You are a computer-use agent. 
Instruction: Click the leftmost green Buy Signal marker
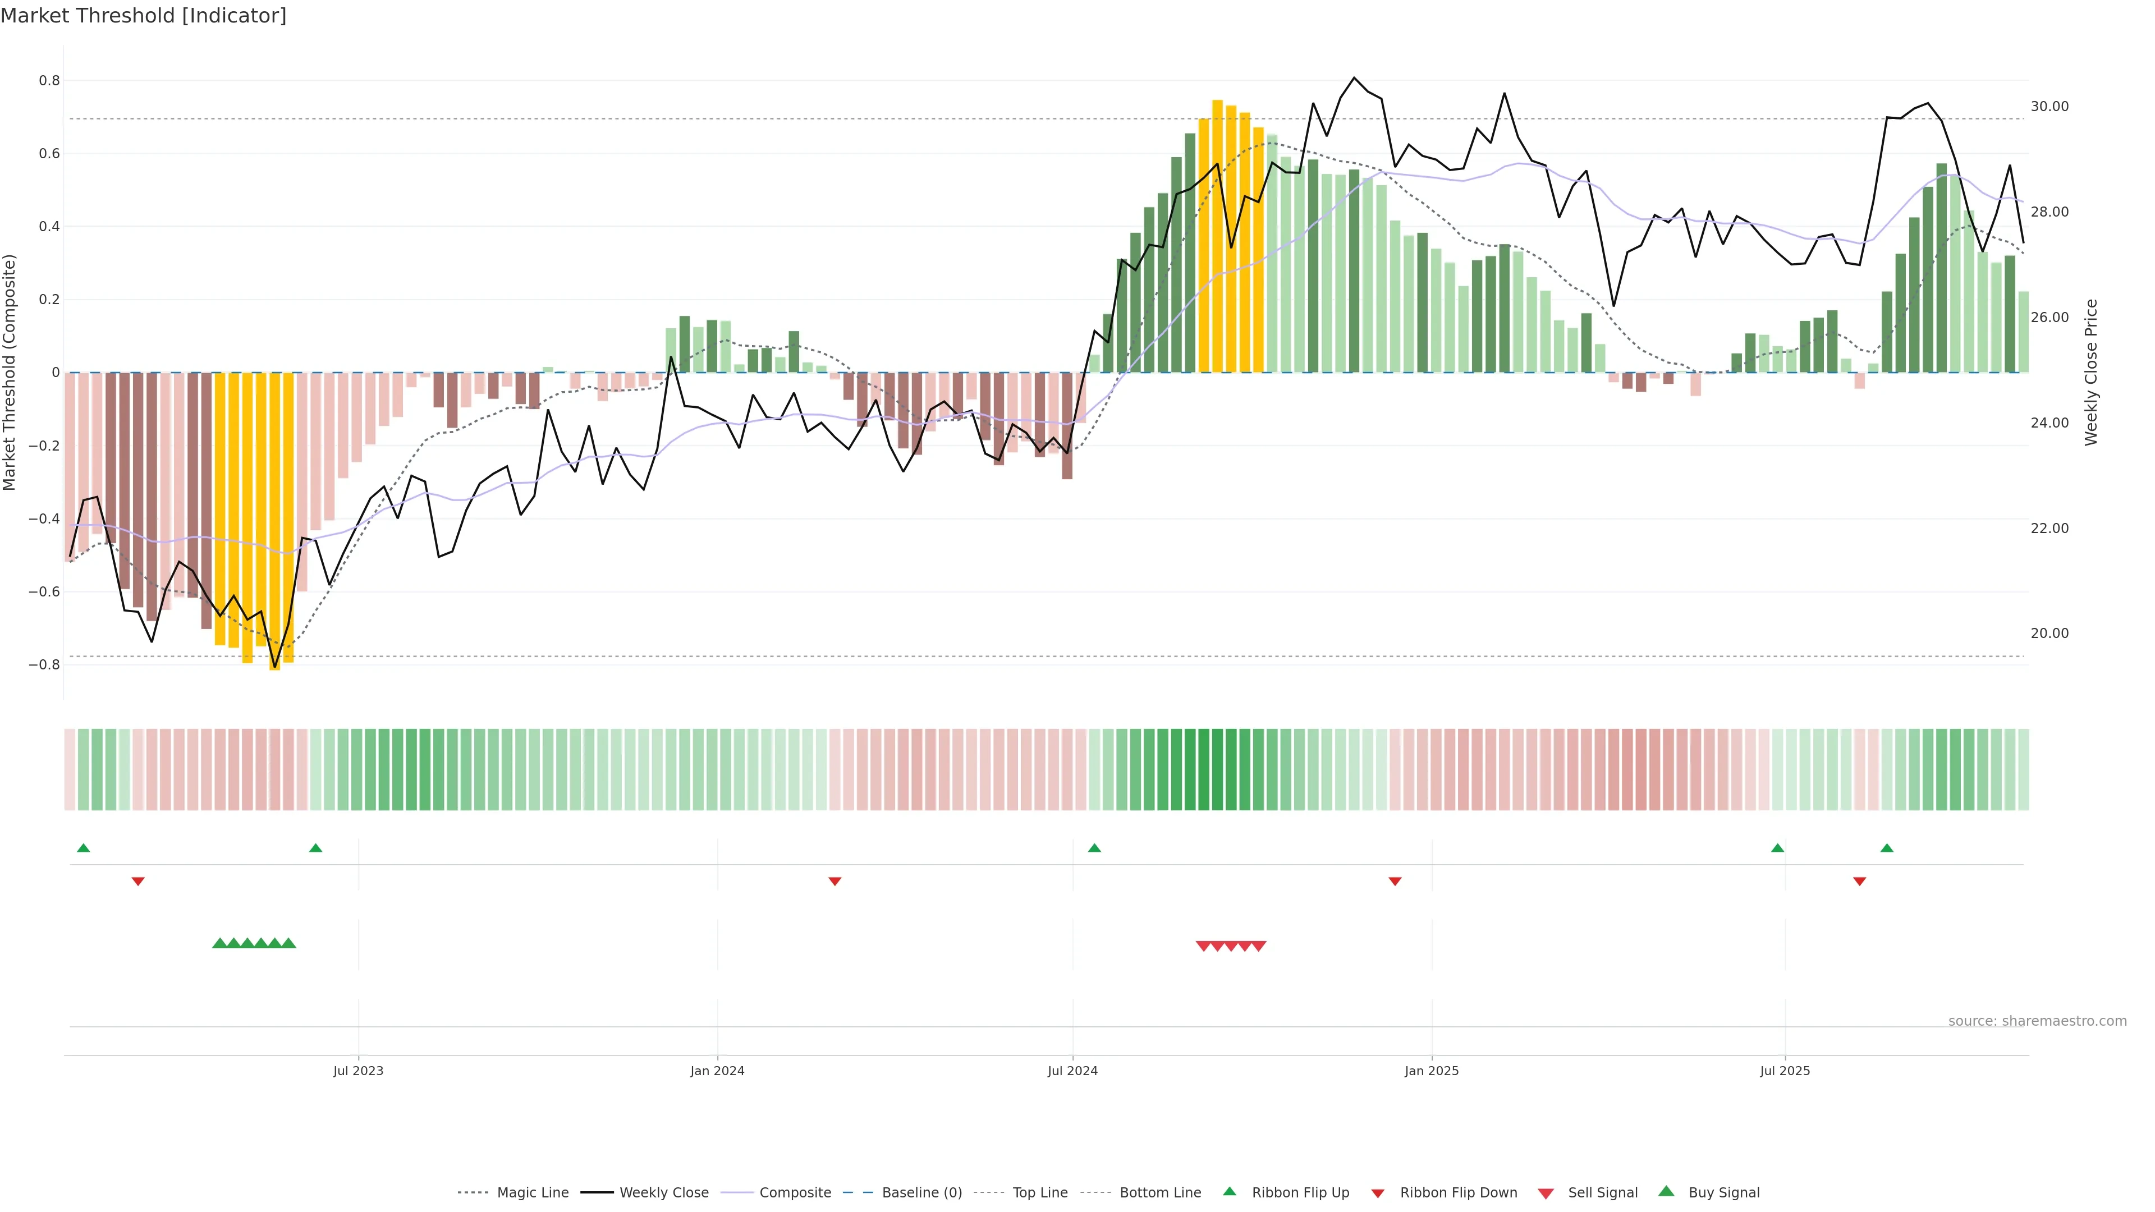coord(220,943)
